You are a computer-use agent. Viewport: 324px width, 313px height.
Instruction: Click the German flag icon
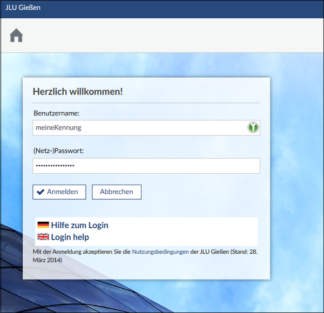[x=43, y=225]
